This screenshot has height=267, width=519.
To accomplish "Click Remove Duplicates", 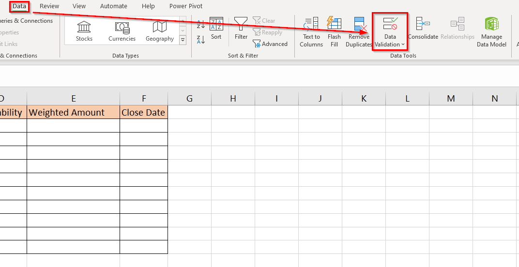I will pos(359,32).
